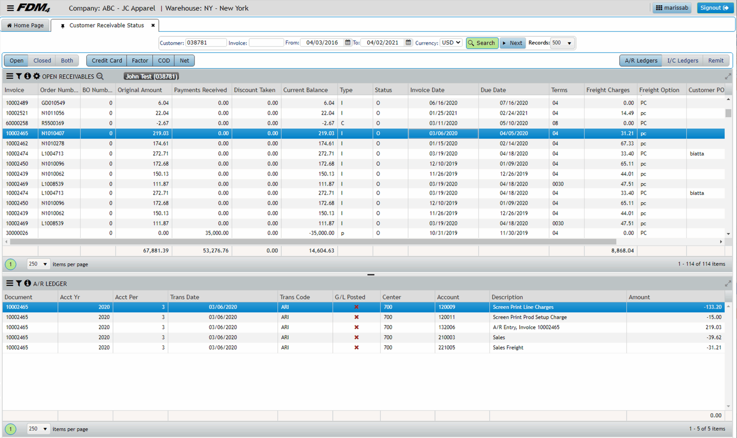Click the magnifier icon beside OPEN RECEIVABLES

(100, 77)
